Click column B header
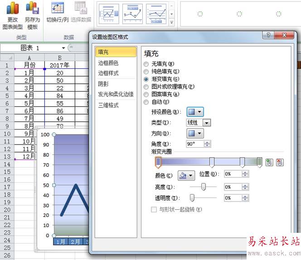 (60, 58)
